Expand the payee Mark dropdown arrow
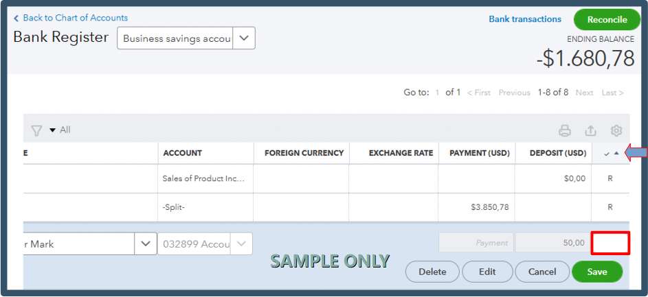 click(145, 243)
